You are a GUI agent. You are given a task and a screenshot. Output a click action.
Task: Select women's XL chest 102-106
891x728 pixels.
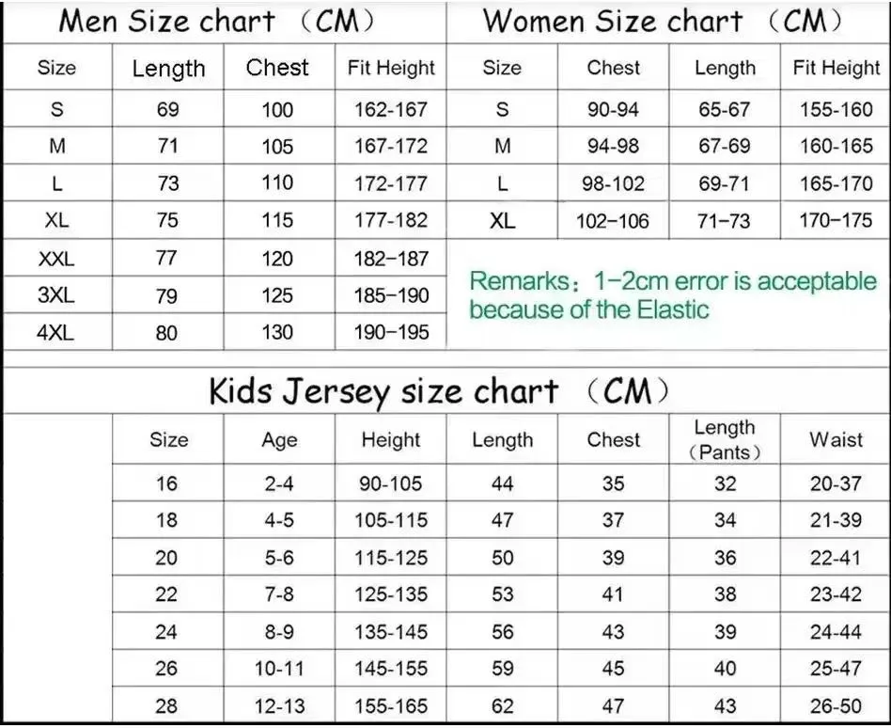point(613,221)
